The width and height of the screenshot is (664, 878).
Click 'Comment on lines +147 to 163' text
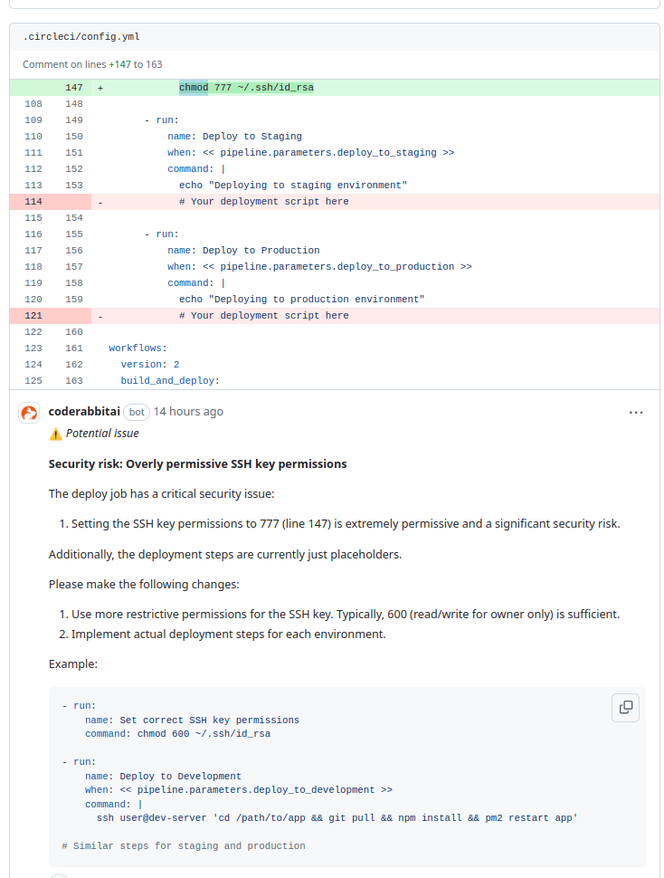92,64
